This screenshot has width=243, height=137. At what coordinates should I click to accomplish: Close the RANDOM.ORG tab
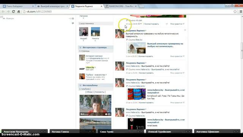[136, 6]
